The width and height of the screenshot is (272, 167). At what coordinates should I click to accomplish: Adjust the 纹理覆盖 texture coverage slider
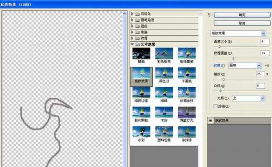pos(233,58)
